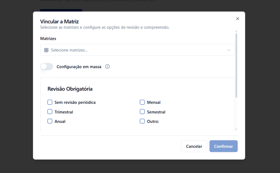
Task: Click the Confirmar button
Action: [223, 146]
